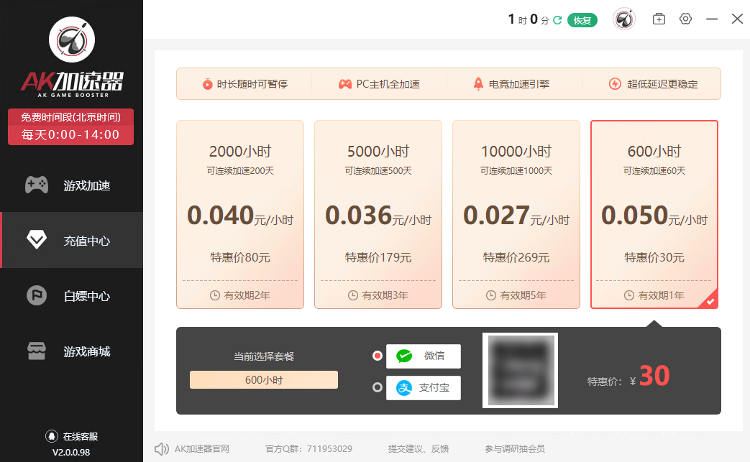Click the 5000小时 special price 179元
The width and height of the screenshot is (750, 462).
378,257
